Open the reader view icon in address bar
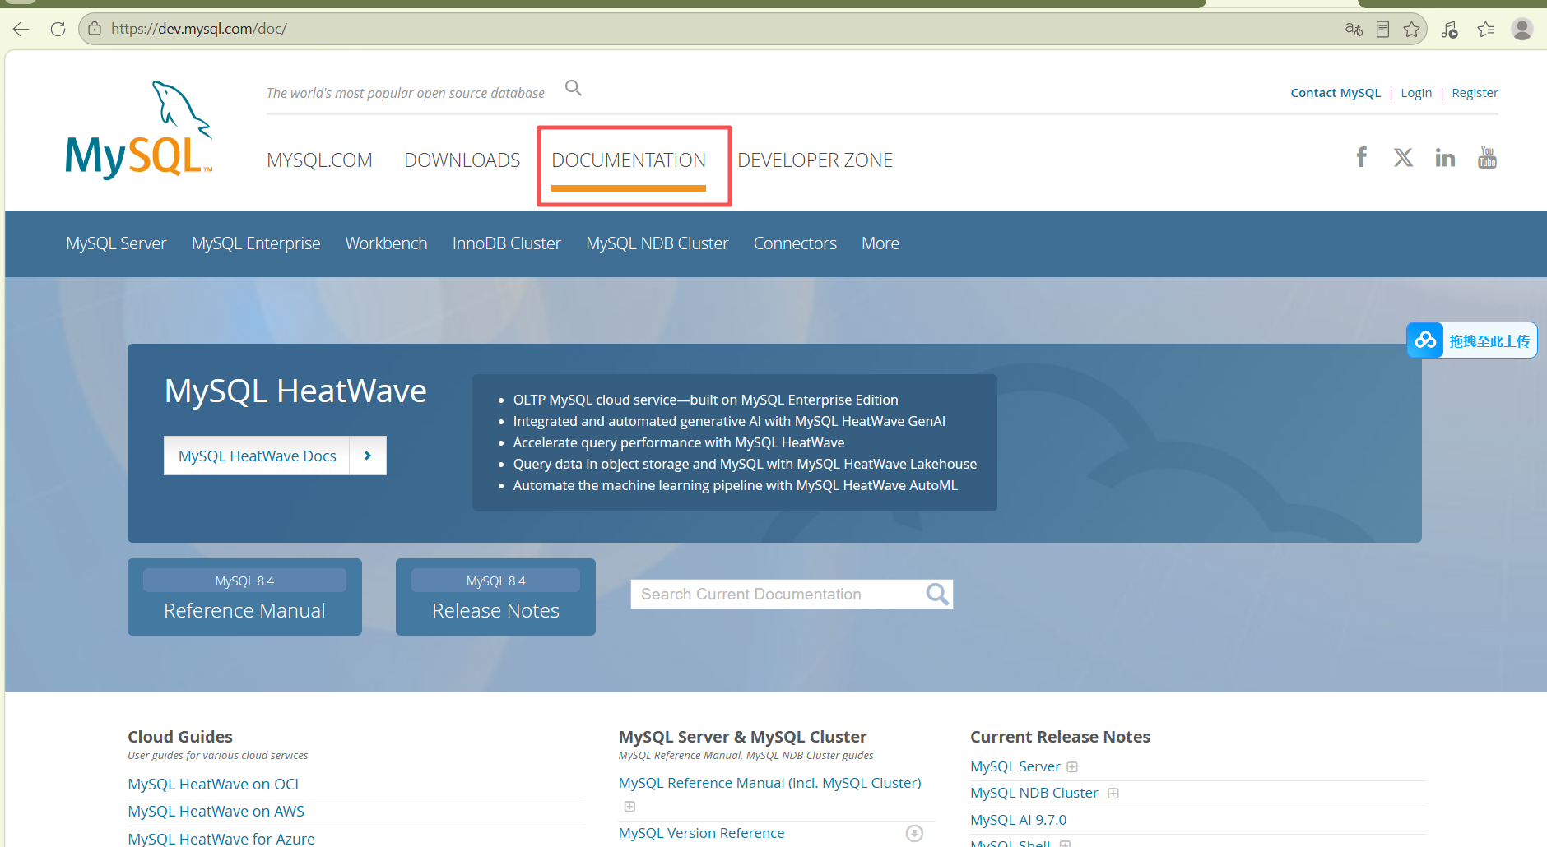Viewport: 1547px width, 847px height. pyautogui.click(x=1382, y=30)
